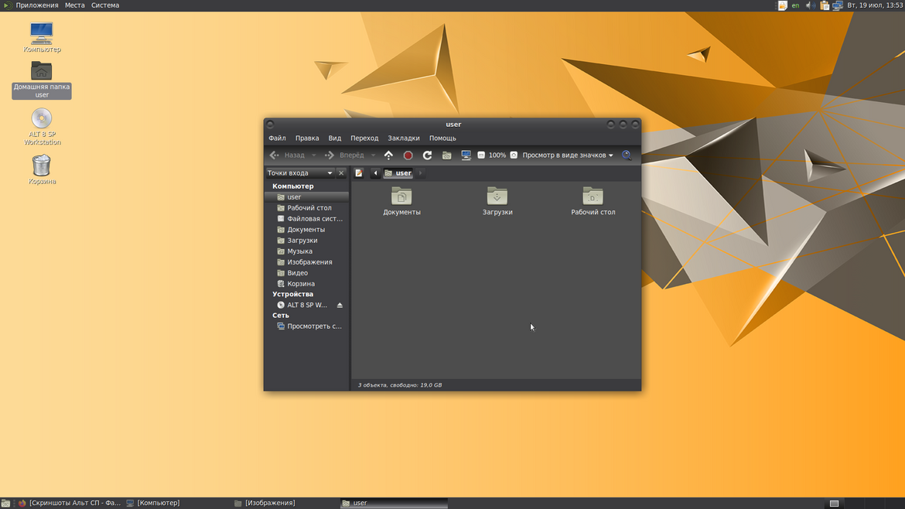905x509 pixels.
Task: Go up to the parent folder
Action: click(x=388, y=155)
